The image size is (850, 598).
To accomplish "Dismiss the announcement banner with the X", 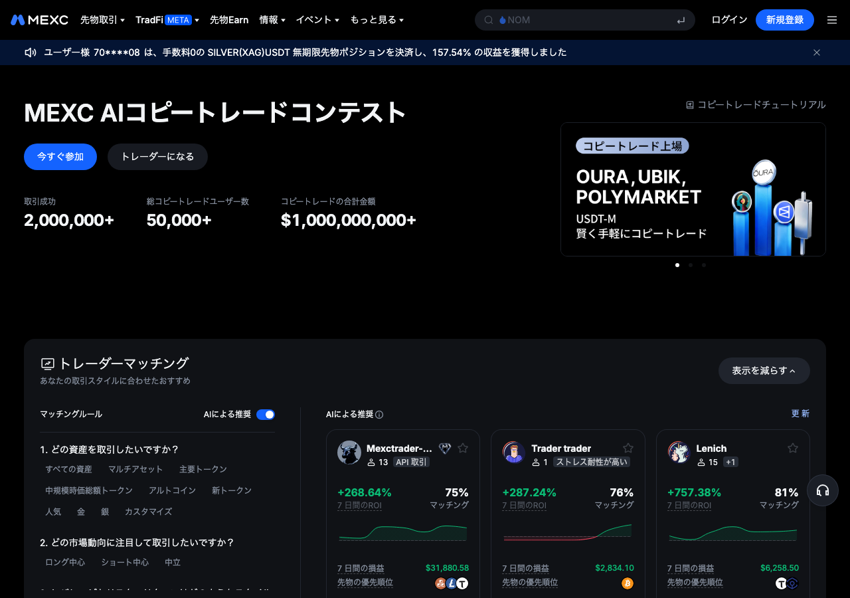I will click(x=817, y=52).
